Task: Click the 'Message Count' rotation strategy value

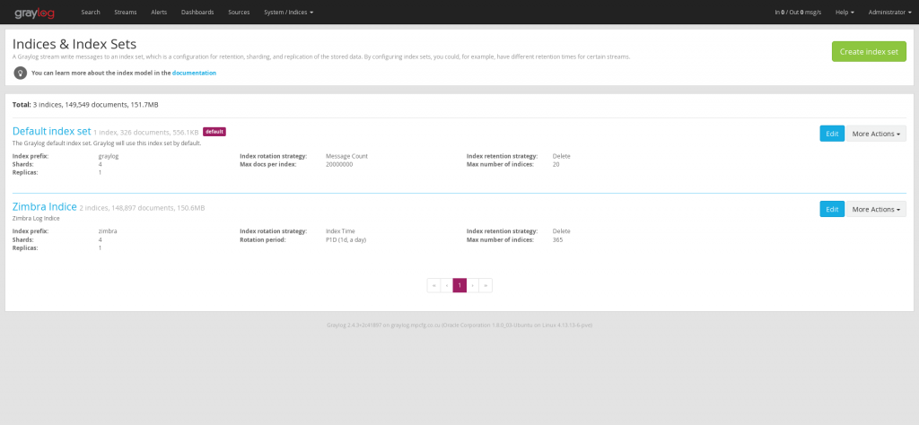Action: coord(346,156)
